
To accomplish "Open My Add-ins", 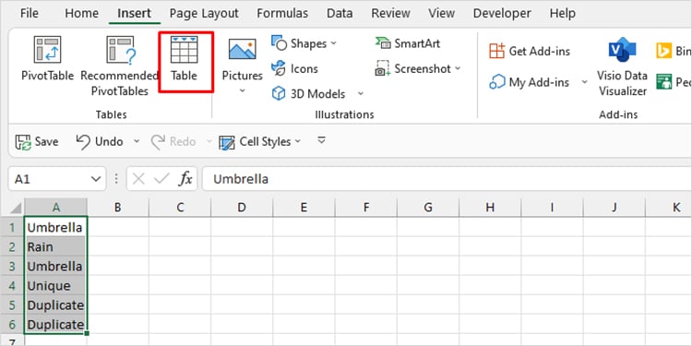I will point(530,82).
